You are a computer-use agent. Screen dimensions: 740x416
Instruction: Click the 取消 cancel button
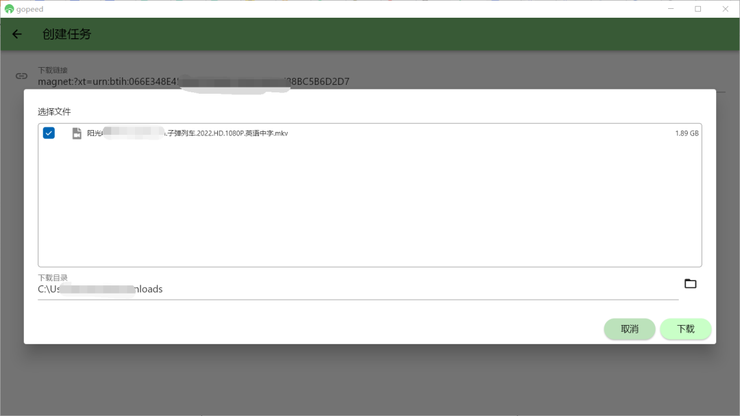point(630,329)
